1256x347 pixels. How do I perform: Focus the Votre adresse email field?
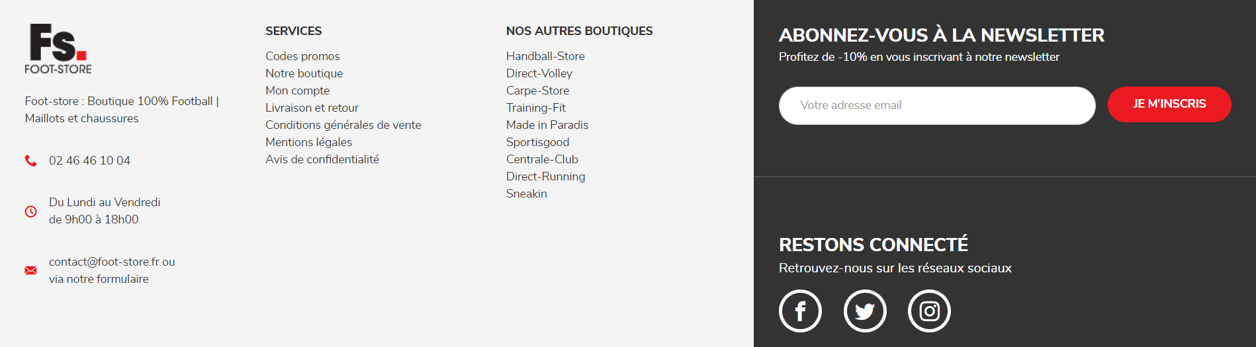pyautogui.click(x=937, y=105)
